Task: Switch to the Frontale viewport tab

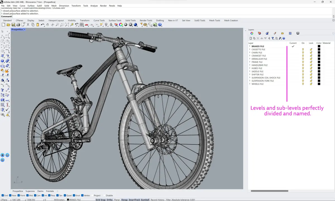Action: point(50,191)
